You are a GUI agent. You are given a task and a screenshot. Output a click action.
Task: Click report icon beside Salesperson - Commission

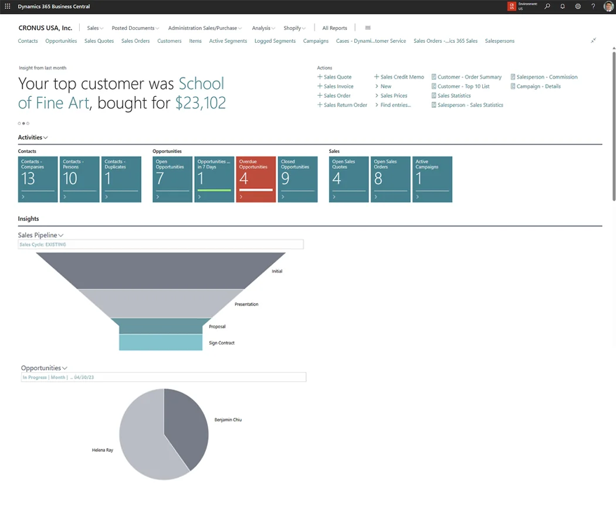513,77
